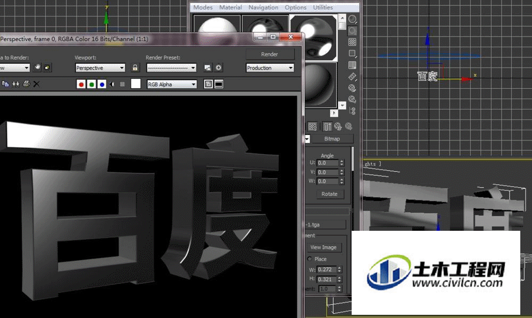
Task: Toggle UI overlay in frame window
Action: 209,84
